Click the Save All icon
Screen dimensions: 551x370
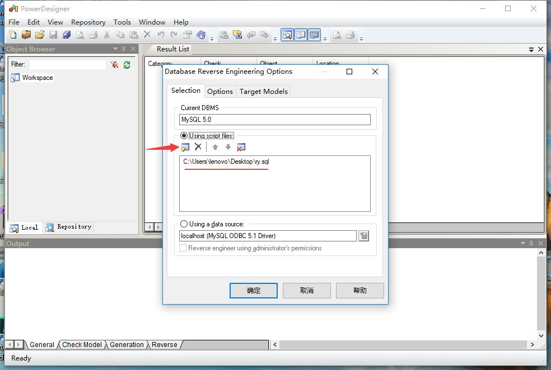(x=67, y=35)
